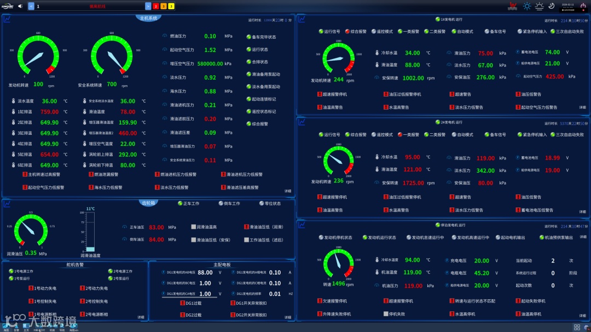
Task: Click the red sinking ship alarm icon
Action: (512, 6)
